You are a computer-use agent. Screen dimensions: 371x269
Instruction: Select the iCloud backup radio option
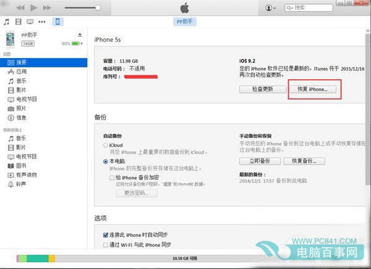[x=106, y=145]
